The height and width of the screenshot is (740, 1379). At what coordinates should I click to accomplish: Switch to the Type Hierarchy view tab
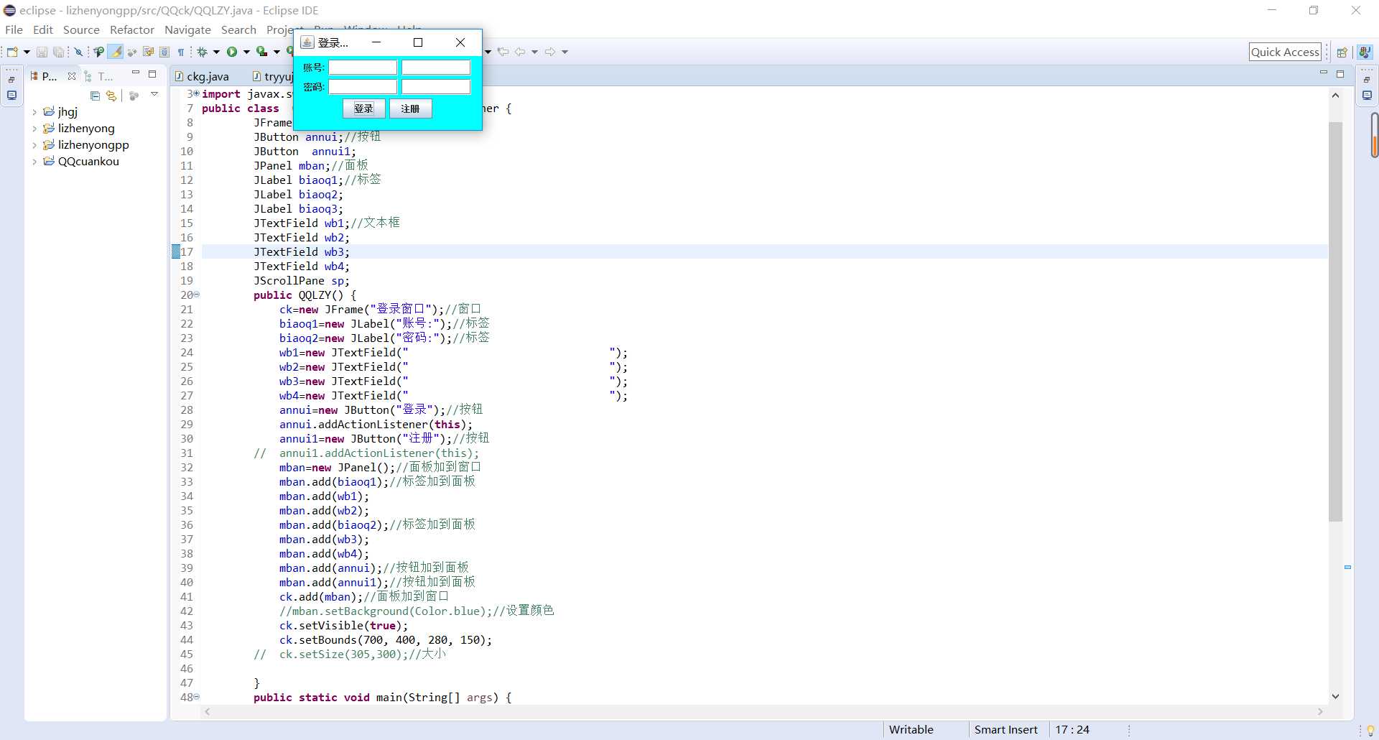tap(98, 76)
